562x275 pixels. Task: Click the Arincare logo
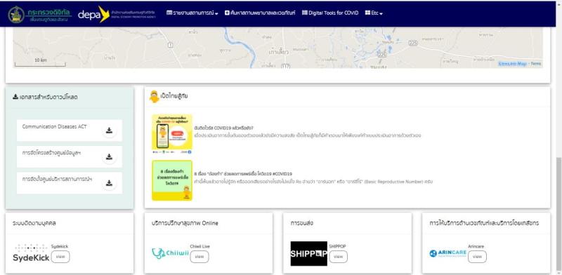[x=448, y=253]
